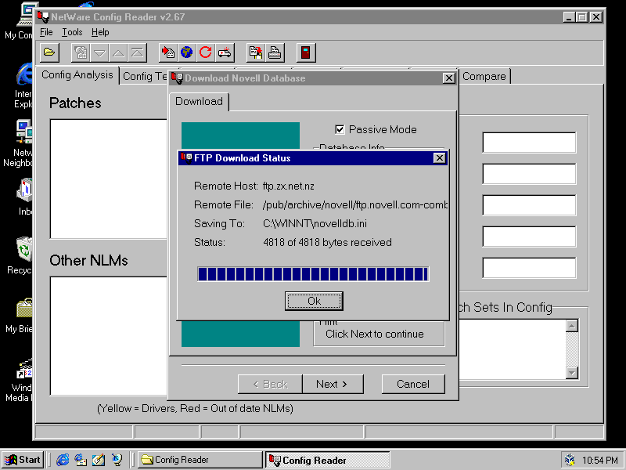Viewport: 626px width, 470px height.
Task: Select the Inbox desktop icon
Action: tap(25, 197)
